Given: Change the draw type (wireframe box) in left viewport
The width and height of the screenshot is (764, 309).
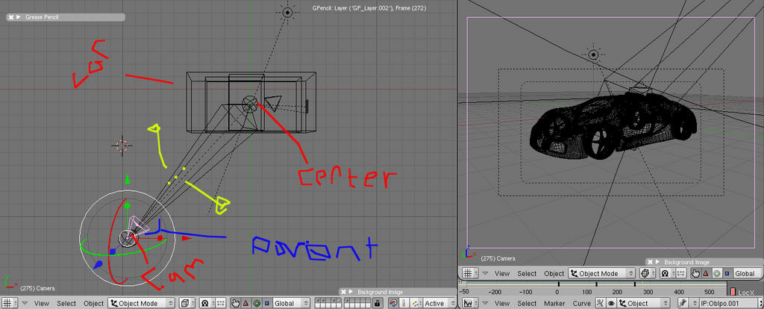Looking at the screenshot, I should (187, 303).
